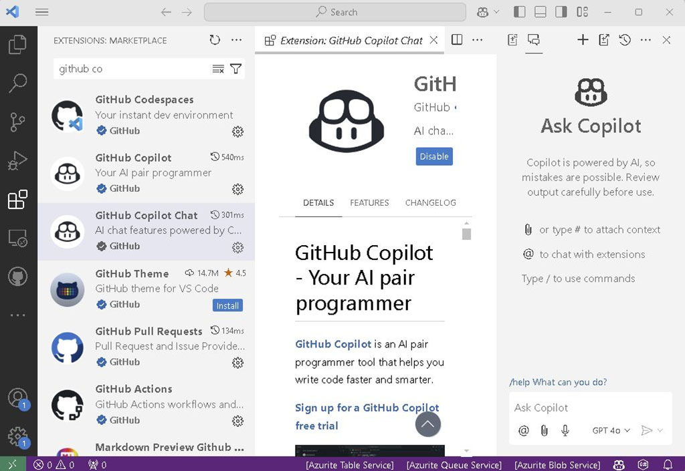Toggle the secondary side bar layout
This screenshot has width=685, height=471.
[561, 12]
